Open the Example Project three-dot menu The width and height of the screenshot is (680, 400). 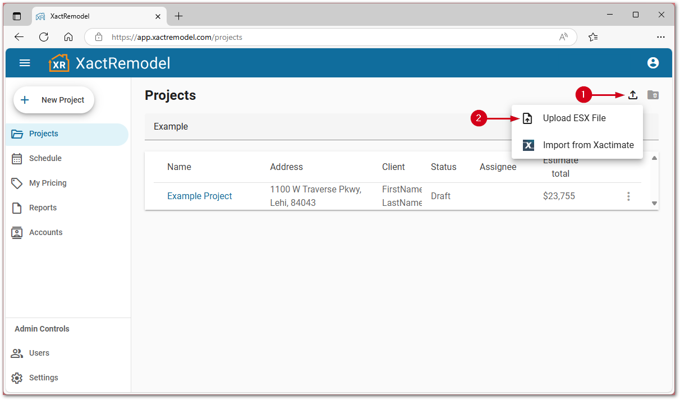click(628, 196)
